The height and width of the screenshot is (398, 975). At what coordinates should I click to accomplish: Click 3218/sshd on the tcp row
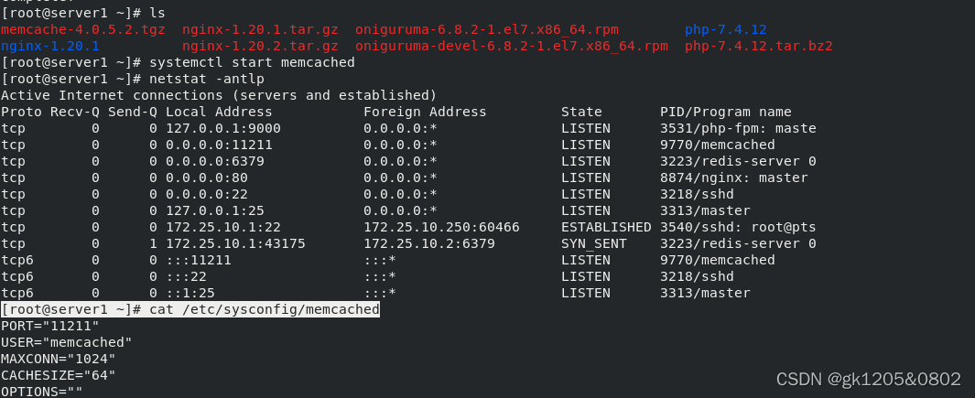point(697,194)
